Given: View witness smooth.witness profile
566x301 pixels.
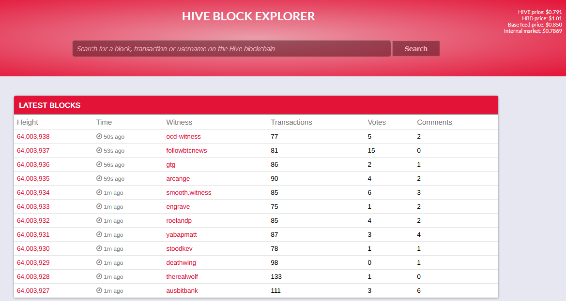Looking at the screenshot, I should [x=189, y=193].
